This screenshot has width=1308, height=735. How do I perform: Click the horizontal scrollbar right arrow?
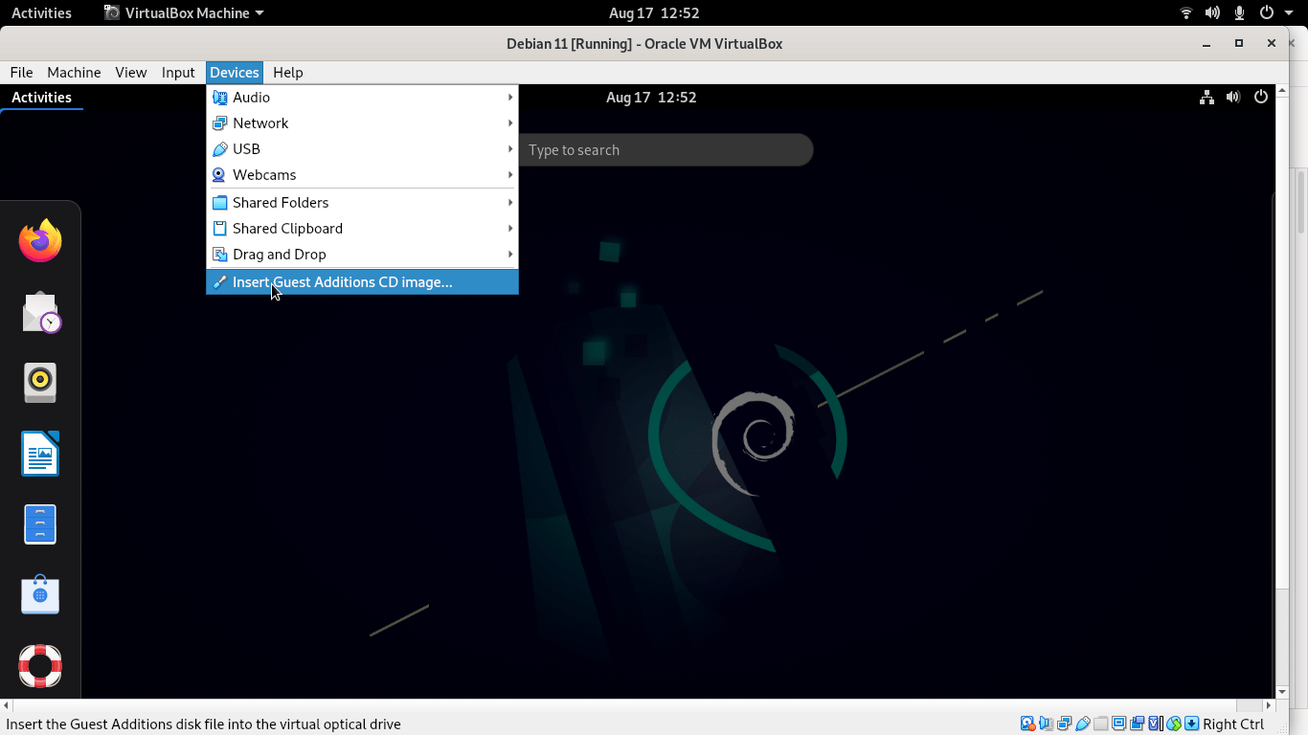[x=1269, y=706]
